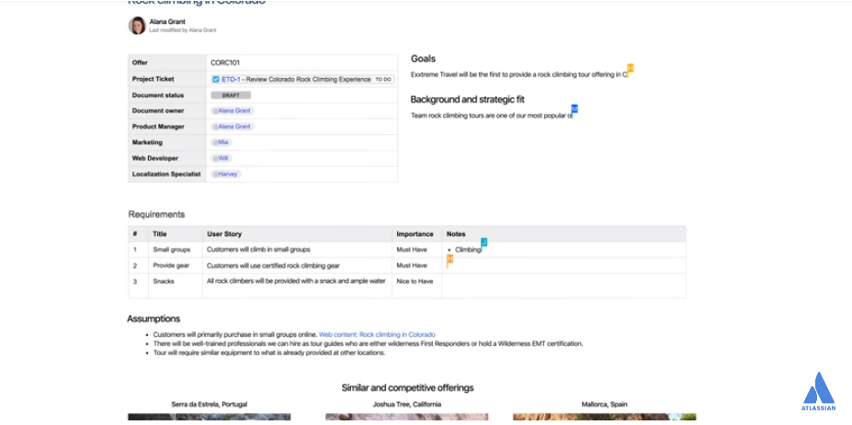Click the Atlassian logo
The image size is (852, 425).
pyautogui.click(x=818, y=391)
